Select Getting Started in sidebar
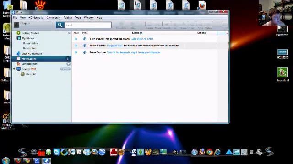This screenshot has width=293, height=164. 30,33
